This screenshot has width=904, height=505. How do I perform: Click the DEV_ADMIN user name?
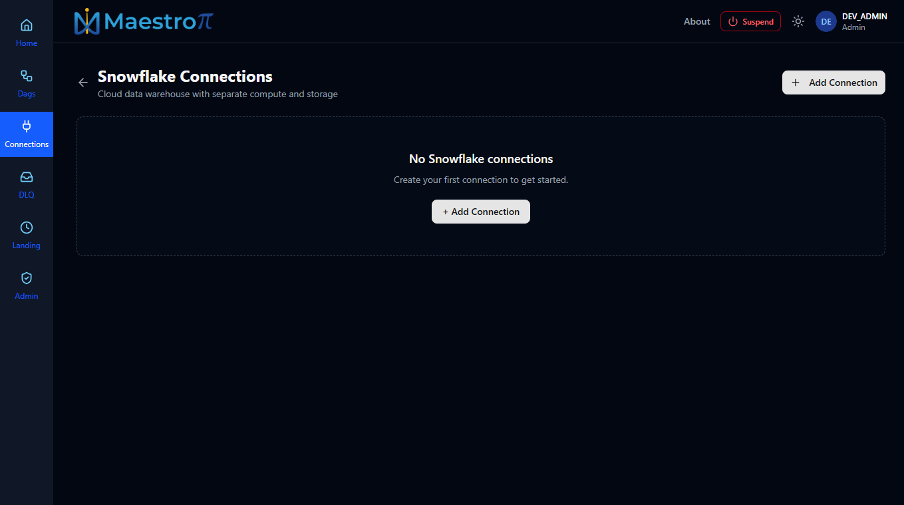pos(865,17)
